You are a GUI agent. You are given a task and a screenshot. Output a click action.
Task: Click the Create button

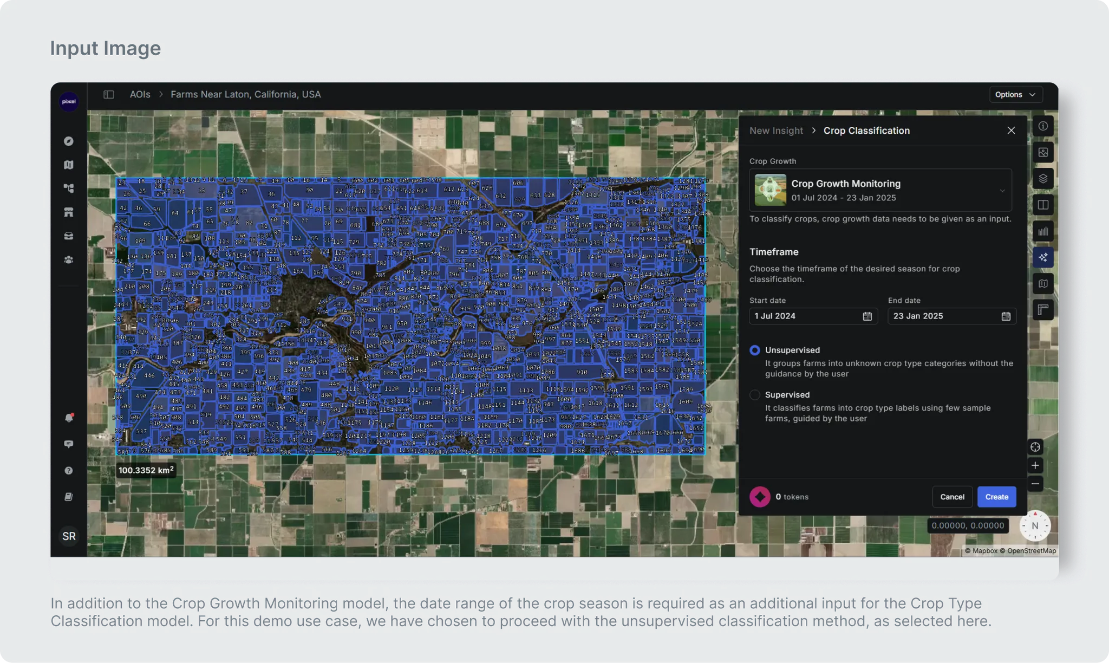[996, 497]
